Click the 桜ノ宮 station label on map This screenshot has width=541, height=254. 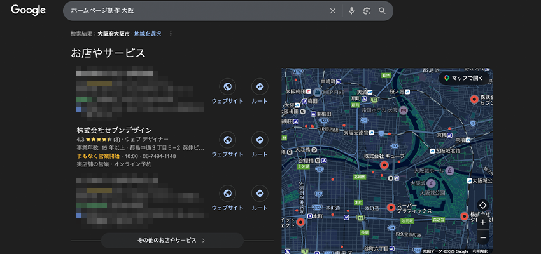(397, 91)
